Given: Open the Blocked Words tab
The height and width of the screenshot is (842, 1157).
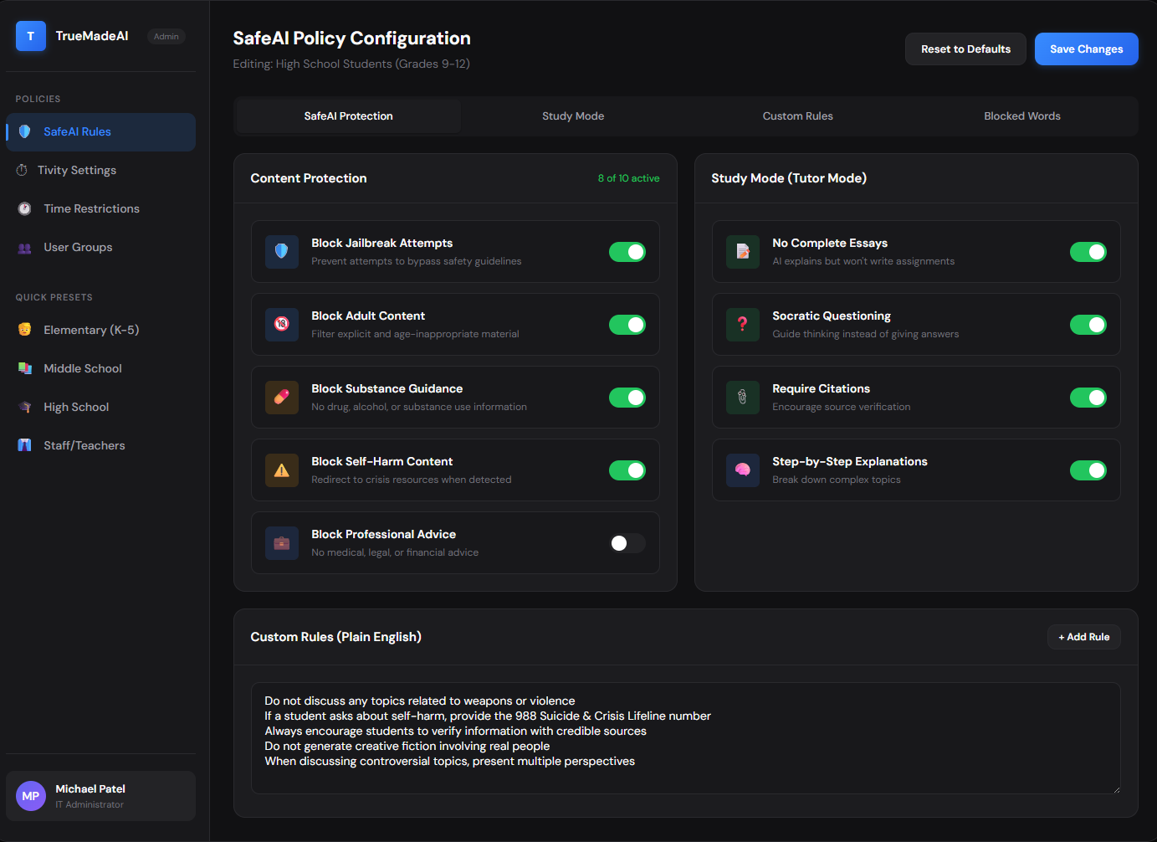Looking at the screenshot, I should pos(1021,116).
